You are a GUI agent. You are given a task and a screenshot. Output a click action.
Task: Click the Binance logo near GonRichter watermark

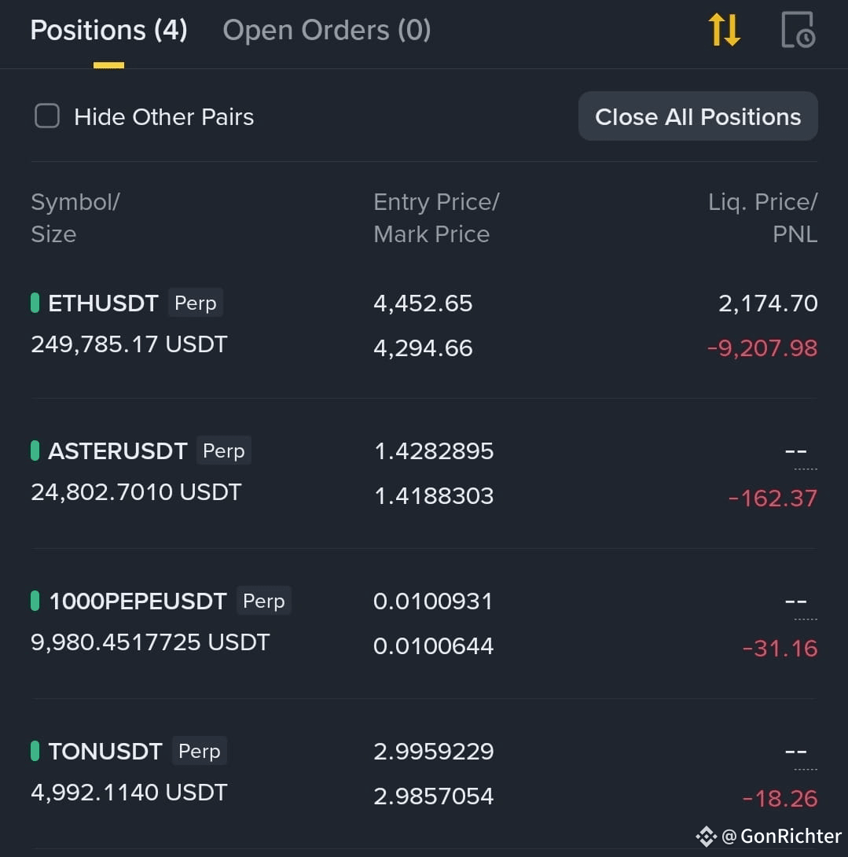(x=706, y=837)
